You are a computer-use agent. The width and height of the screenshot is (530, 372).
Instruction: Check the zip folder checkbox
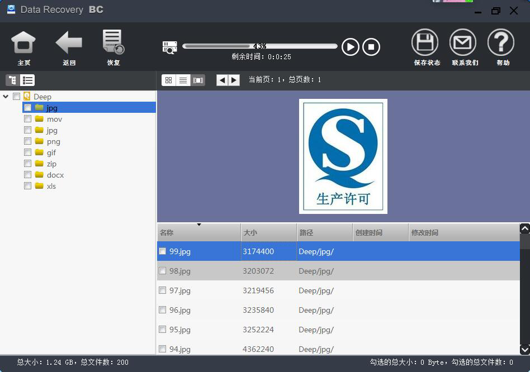pyautogui.click(x=28, y=164)
